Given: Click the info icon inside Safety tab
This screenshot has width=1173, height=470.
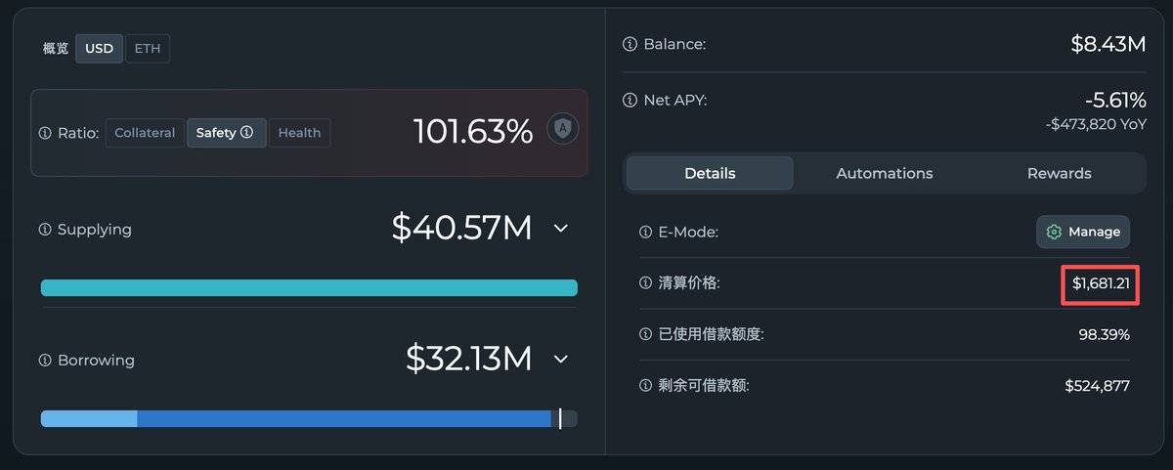Looking at the screenshot, I should click(246, 133).
